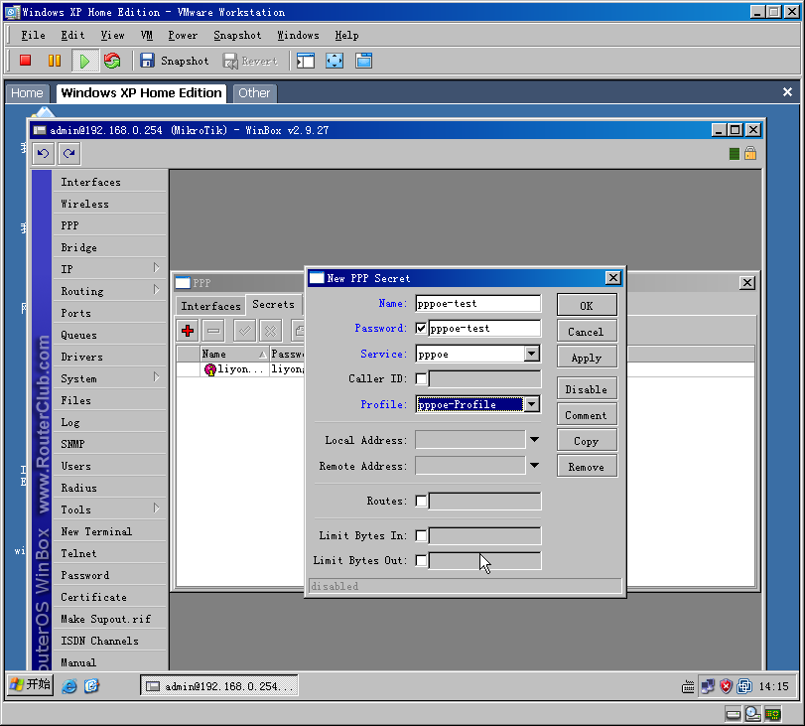Image resolution: width=805 pixels, height=726 pixels.
Task: Click the VMware Stop power button
Action: [x=25, y=61]
